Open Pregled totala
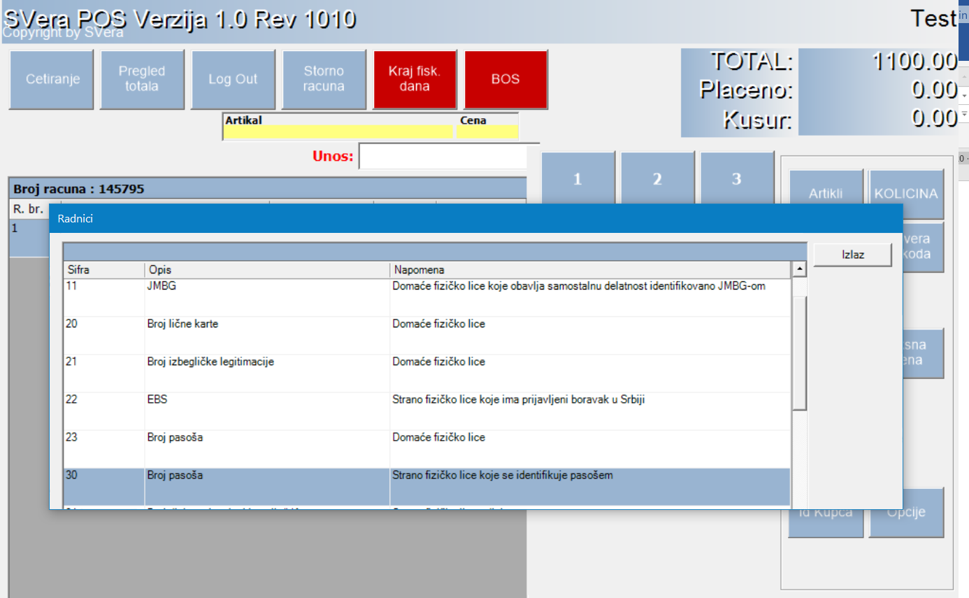969x598 pixels. (142, 79)
